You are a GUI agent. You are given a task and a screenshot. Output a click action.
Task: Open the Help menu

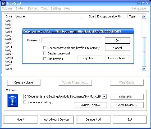(x=67, y=8)
